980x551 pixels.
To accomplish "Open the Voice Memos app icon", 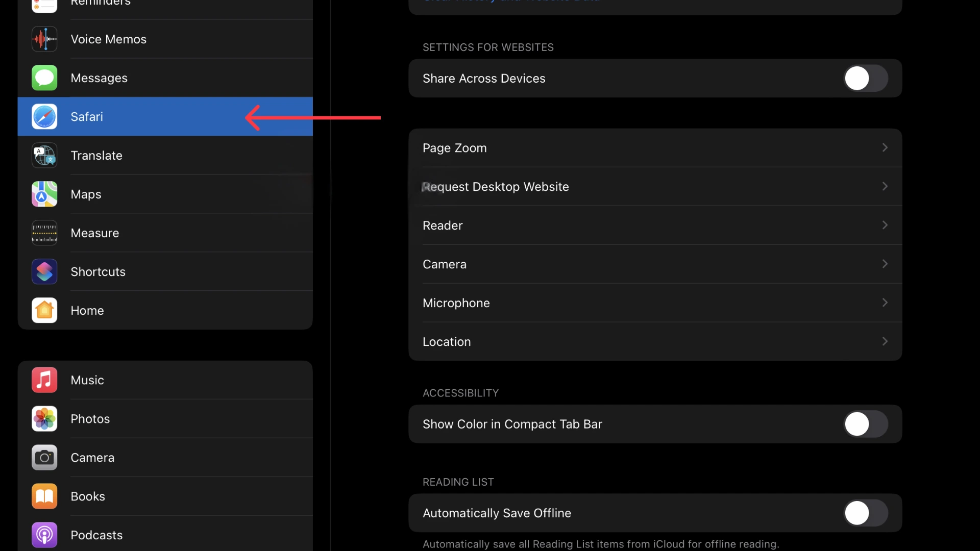I will [x=44, y=39].
